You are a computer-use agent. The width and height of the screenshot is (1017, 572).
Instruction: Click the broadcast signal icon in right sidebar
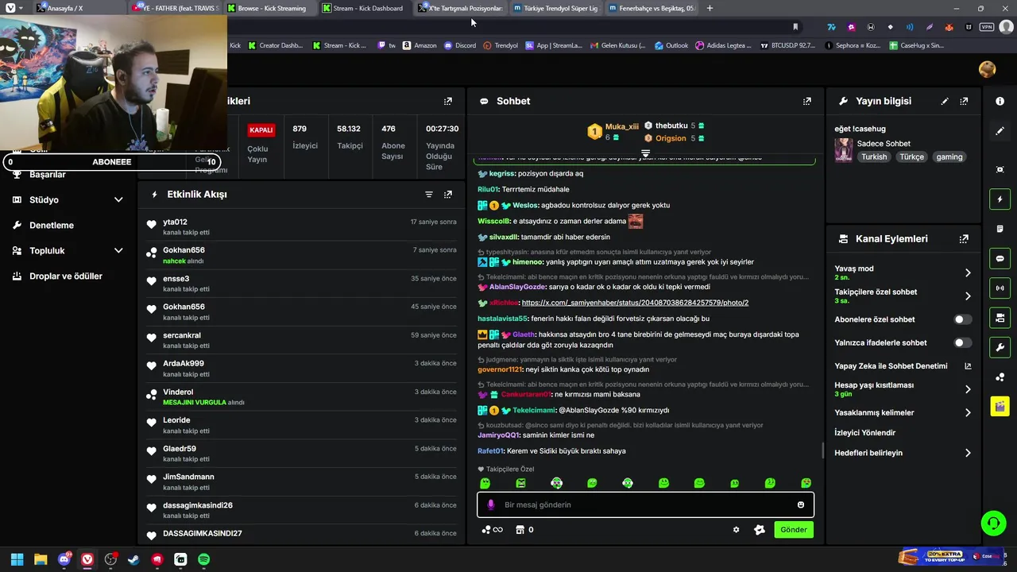coord(1000,288)
